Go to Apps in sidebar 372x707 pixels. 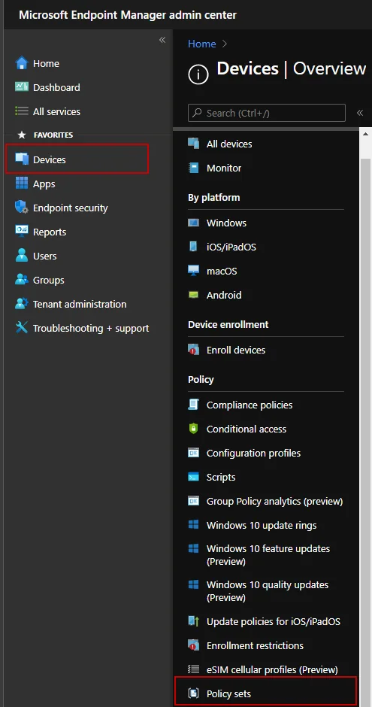tap(44, 184)
